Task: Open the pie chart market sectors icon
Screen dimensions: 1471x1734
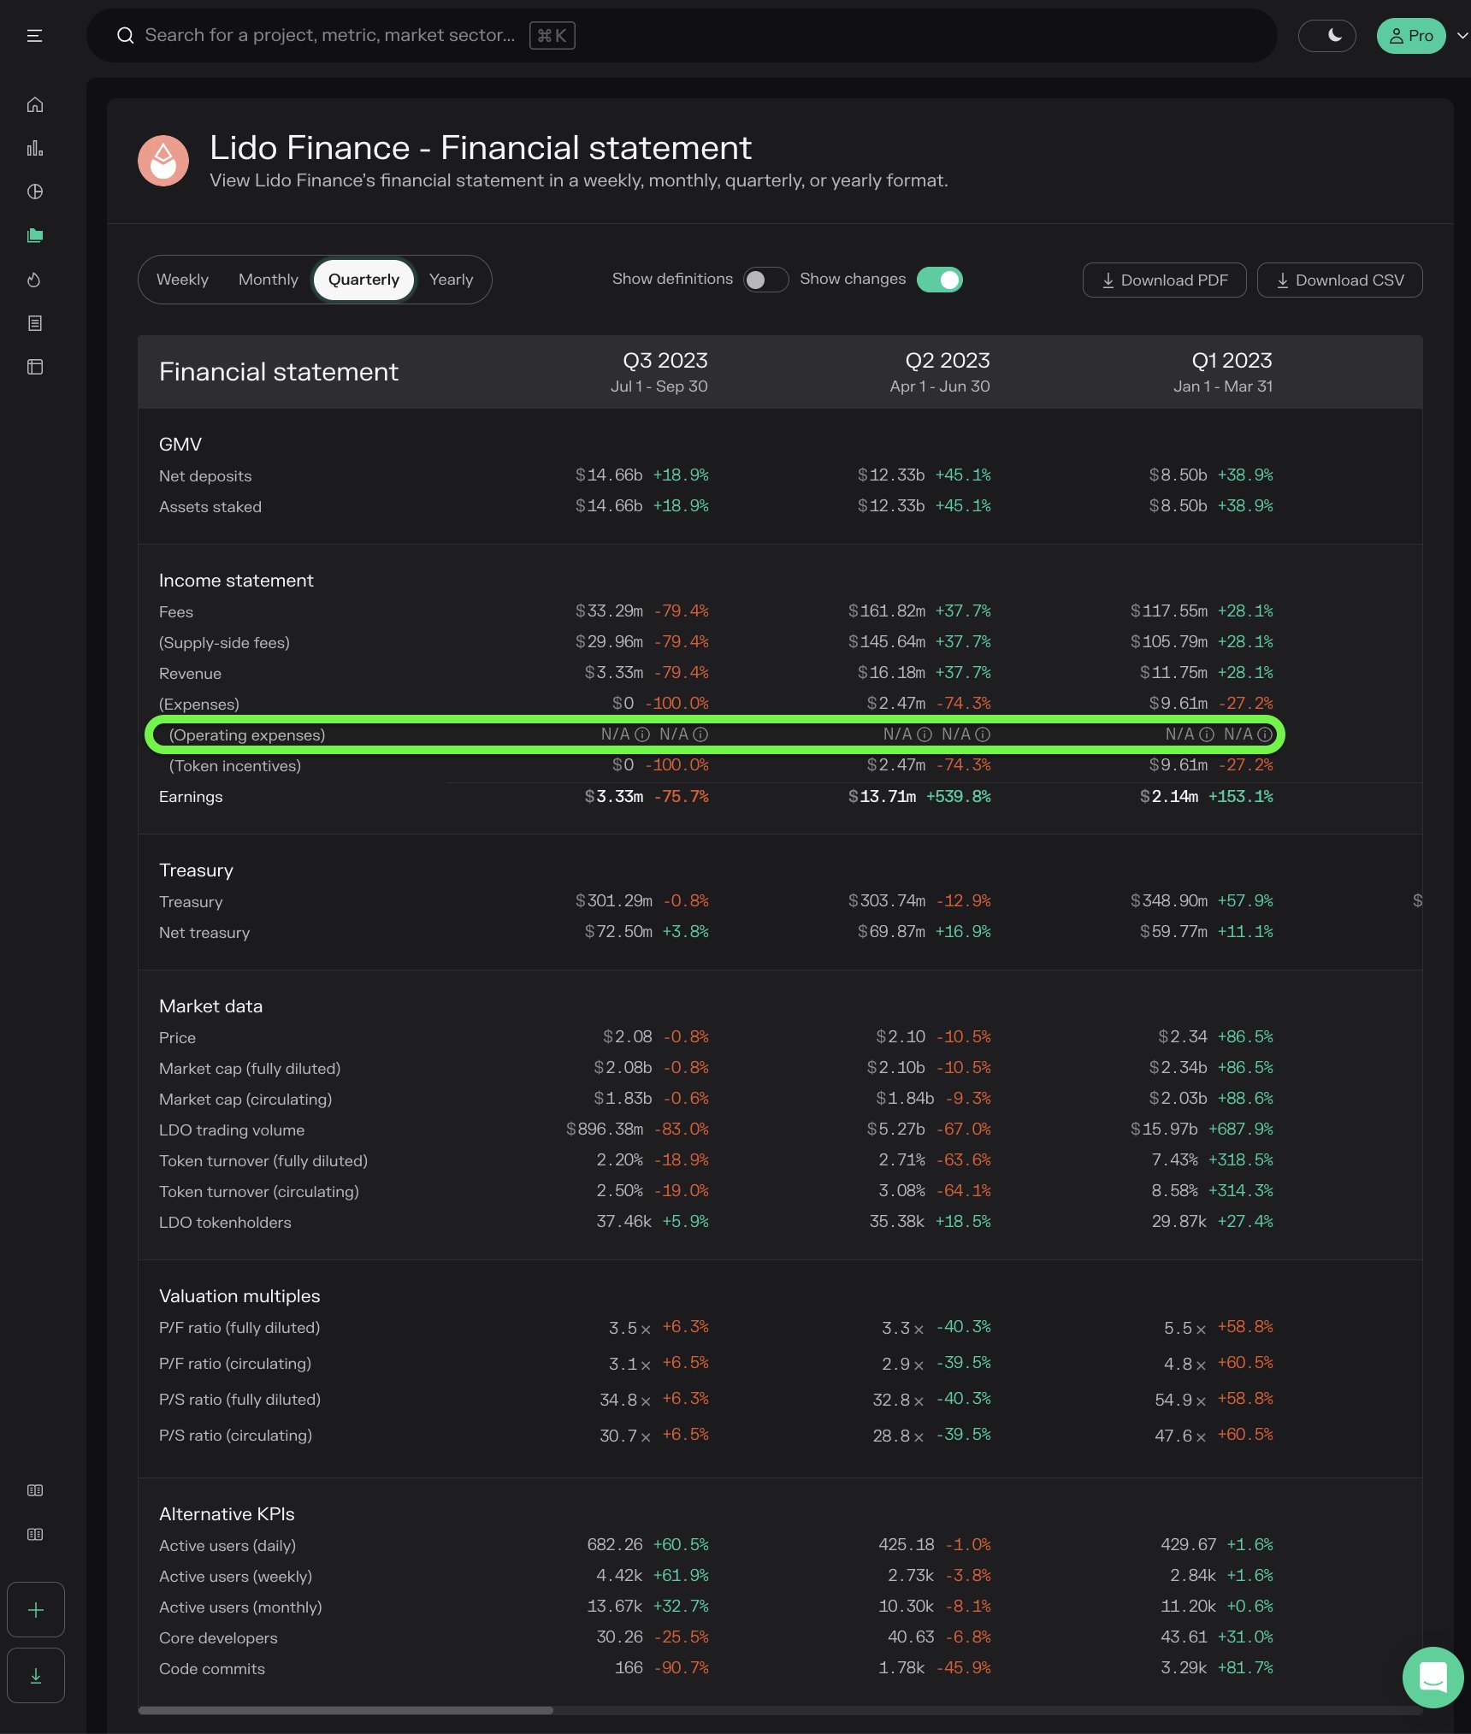Action: pos(35,192)
